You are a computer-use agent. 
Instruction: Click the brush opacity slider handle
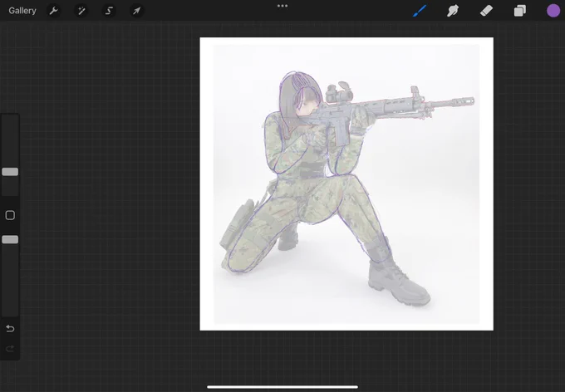(10, 239)
